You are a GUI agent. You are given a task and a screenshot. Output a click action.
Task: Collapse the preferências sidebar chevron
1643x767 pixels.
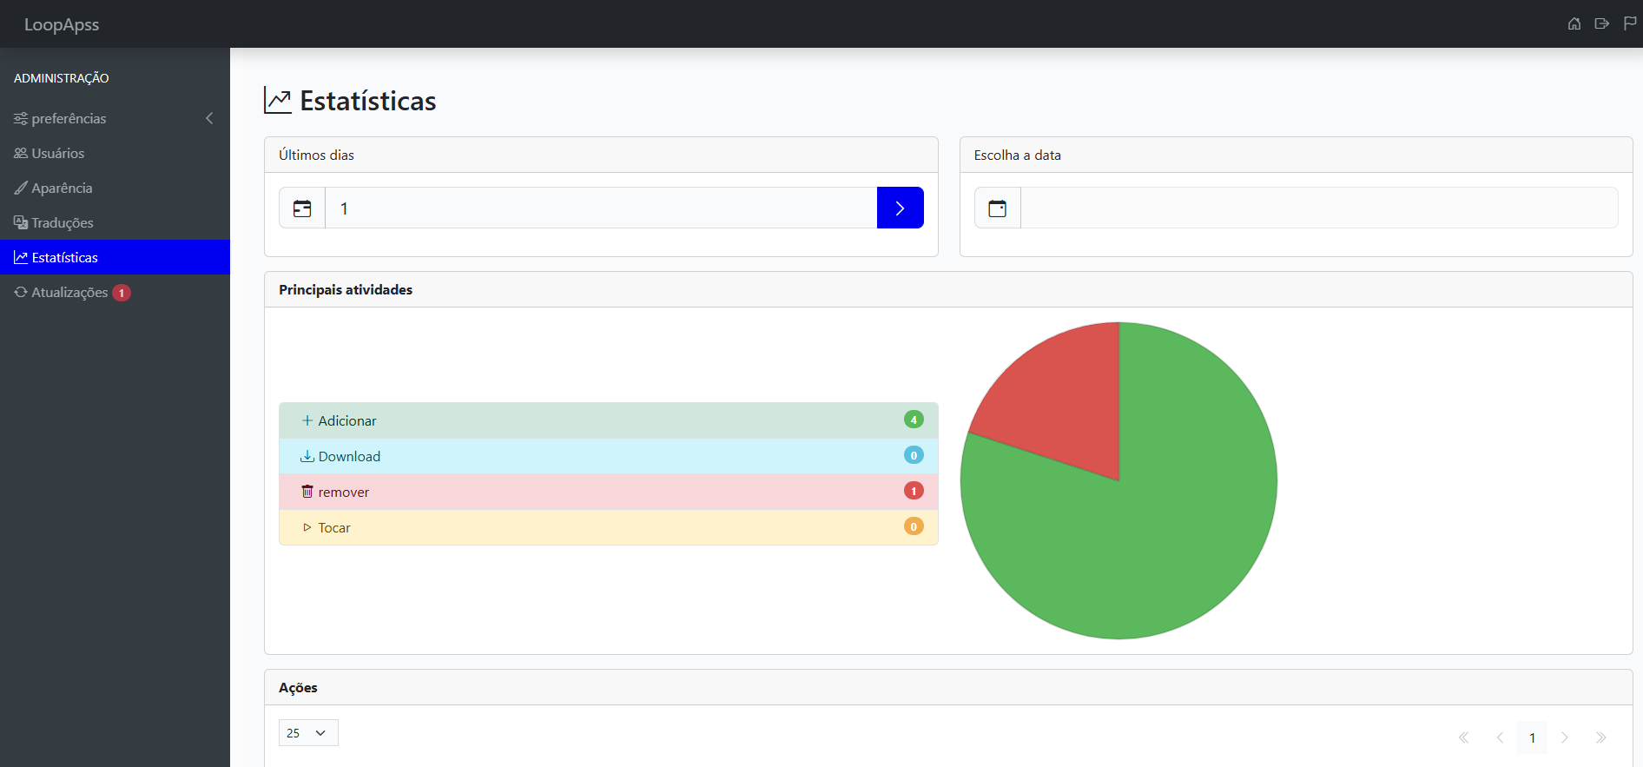(209, 118)
